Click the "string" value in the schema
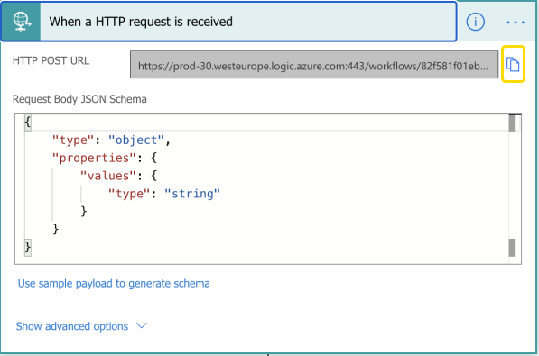The height and width of the screenshot is (356, 539). point(192,194)
